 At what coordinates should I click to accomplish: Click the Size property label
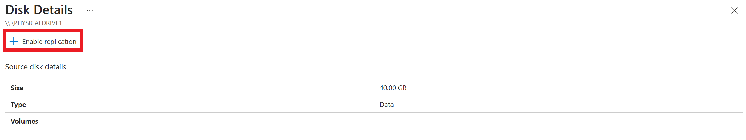(x=17, y=88)
